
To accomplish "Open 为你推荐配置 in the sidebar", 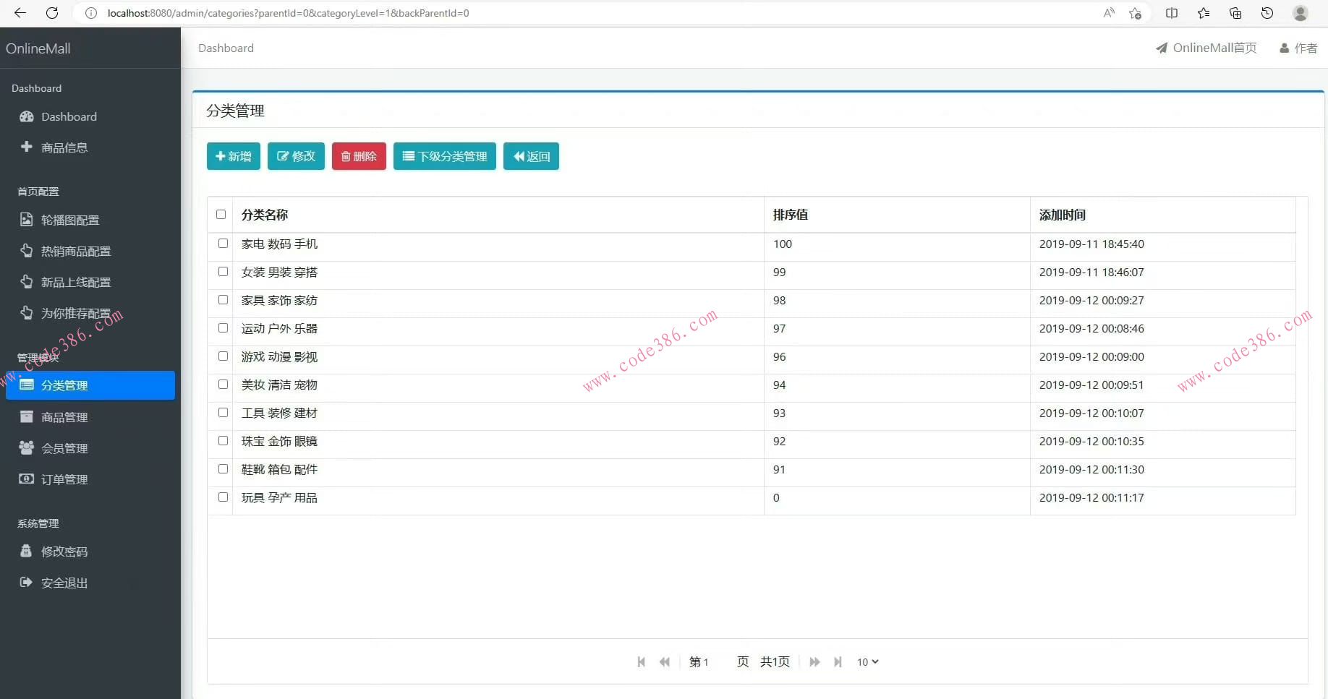I will (x=90, y=313).
